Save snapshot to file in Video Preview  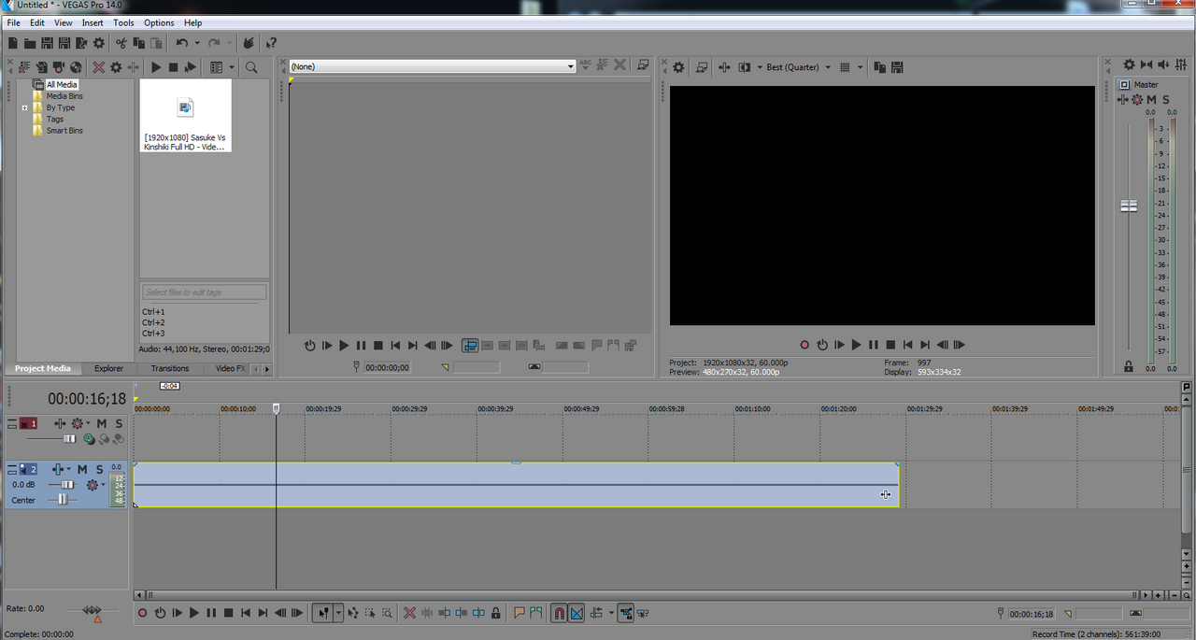coord(897,67)
